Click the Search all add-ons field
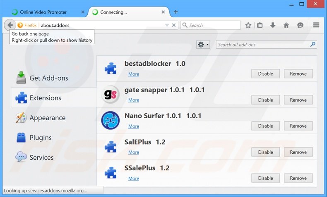This screenshot has width=327, height=197. pos(266,45)
